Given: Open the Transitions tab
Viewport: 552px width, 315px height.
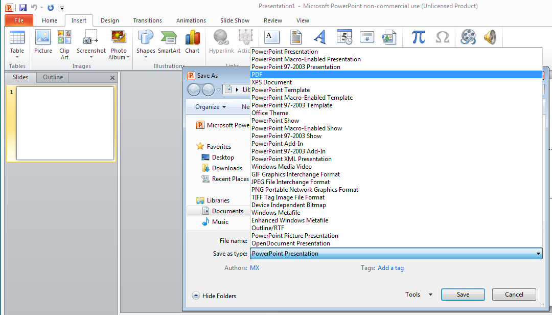Looking at the screenshot, I should click(x=148, y=20).
